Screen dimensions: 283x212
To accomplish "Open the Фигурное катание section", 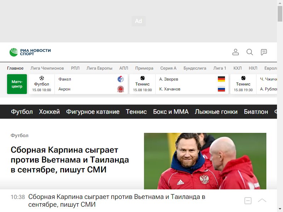I will pyautogui.click(x=93, y=112).
